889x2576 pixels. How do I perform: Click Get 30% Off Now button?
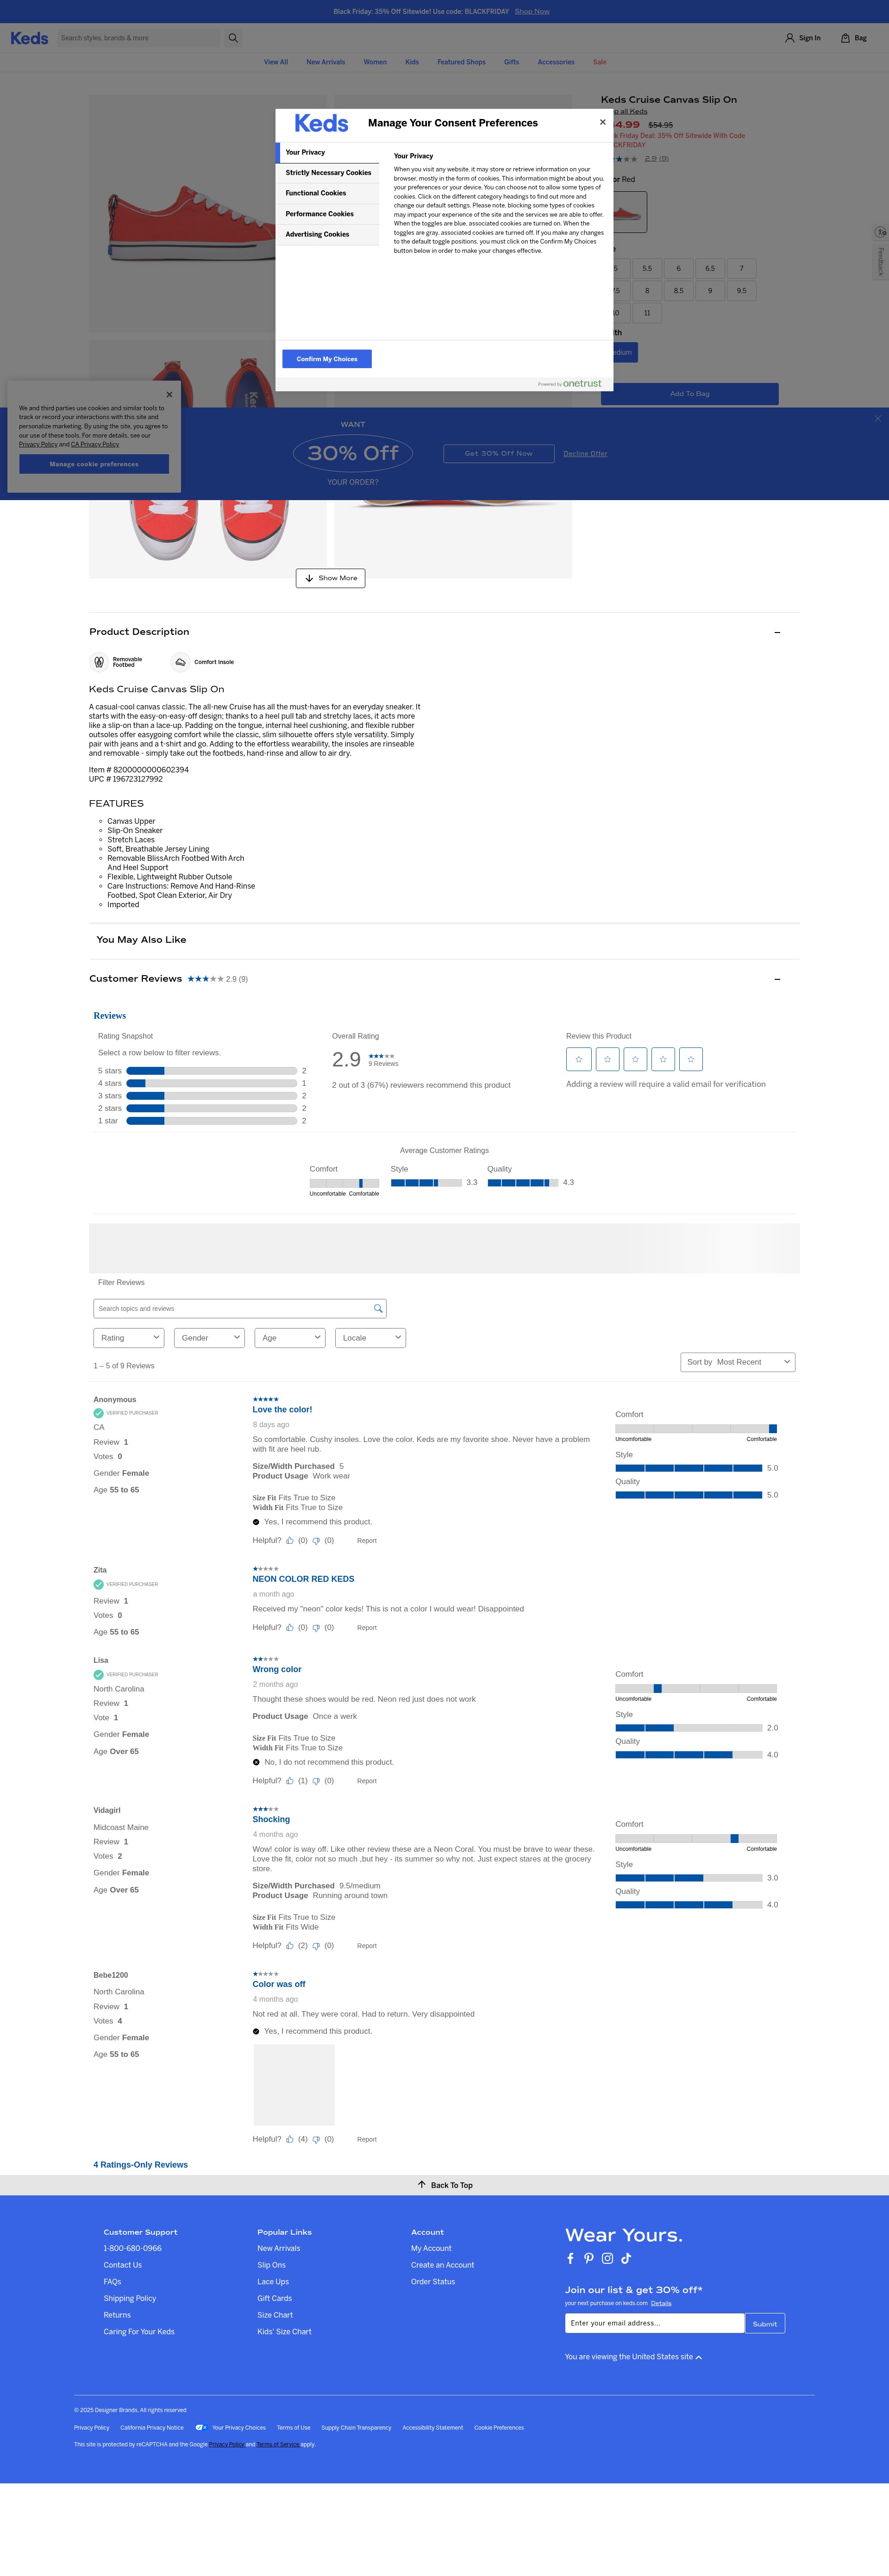tap(499, 453)
